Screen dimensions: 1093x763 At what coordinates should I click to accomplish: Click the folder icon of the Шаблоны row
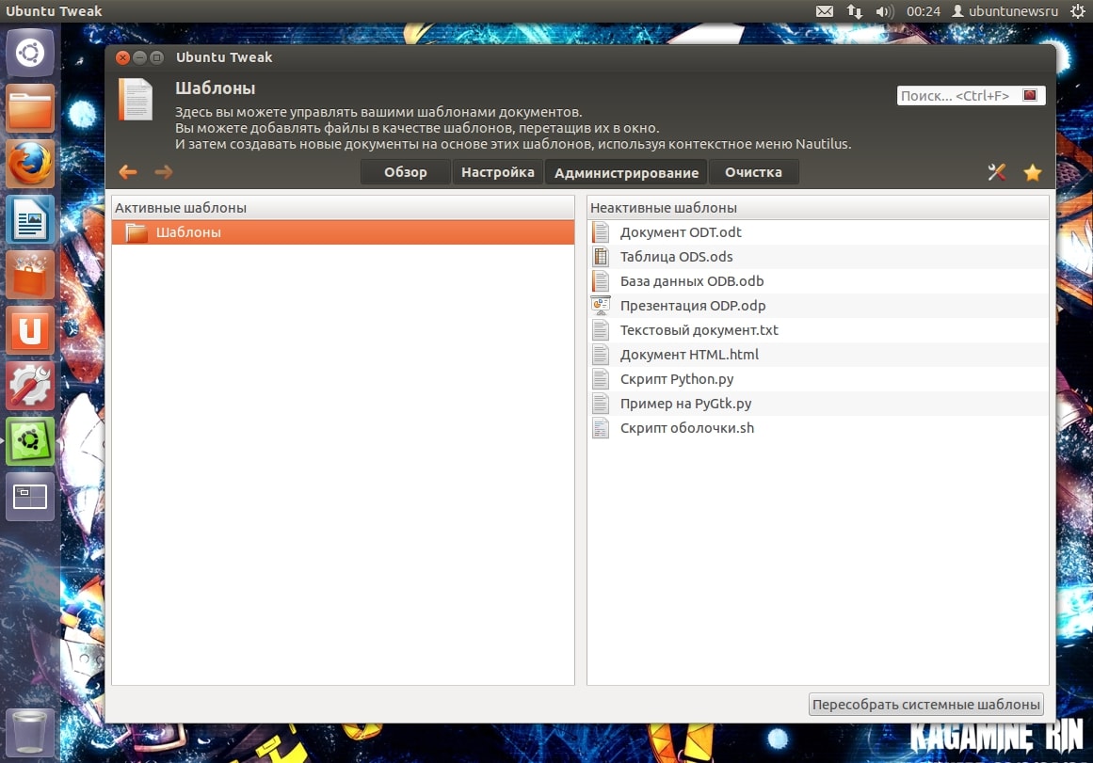click(x=136, y=232)
